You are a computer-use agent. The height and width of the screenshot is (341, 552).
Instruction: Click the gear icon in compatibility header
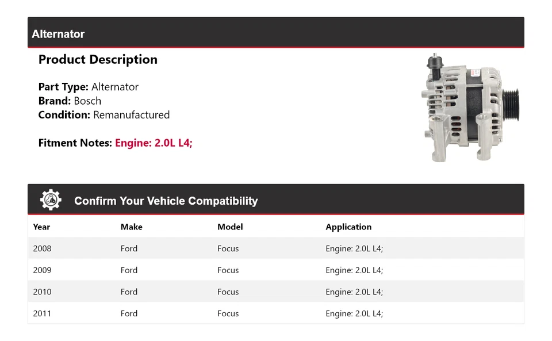[51, 200]
